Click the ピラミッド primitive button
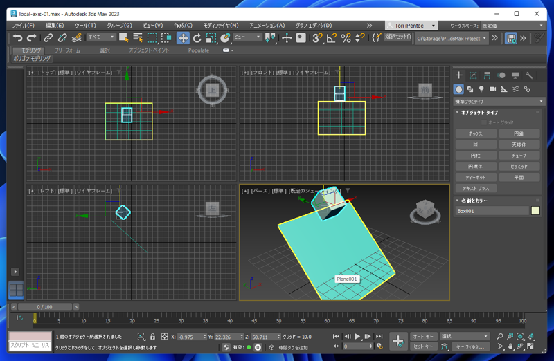The width and height of the screenshot is (554, 361). click(x=519, y=167)
